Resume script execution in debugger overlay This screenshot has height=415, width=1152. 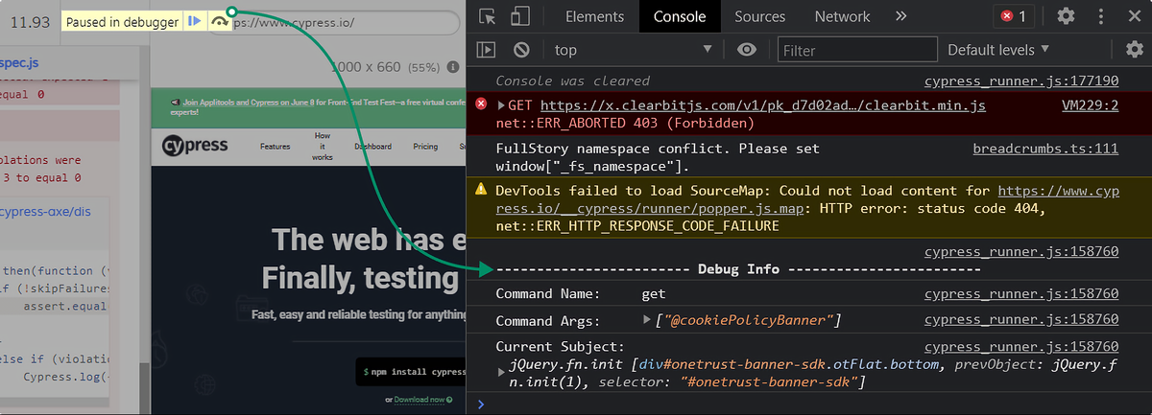click(195, 21)
